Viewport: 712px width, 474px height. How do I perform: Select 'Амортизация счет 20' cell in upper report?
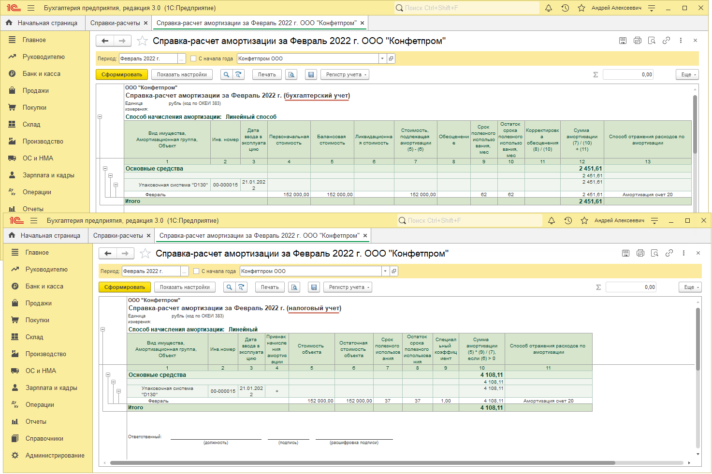pyautogui.click(x=648, y=195)
